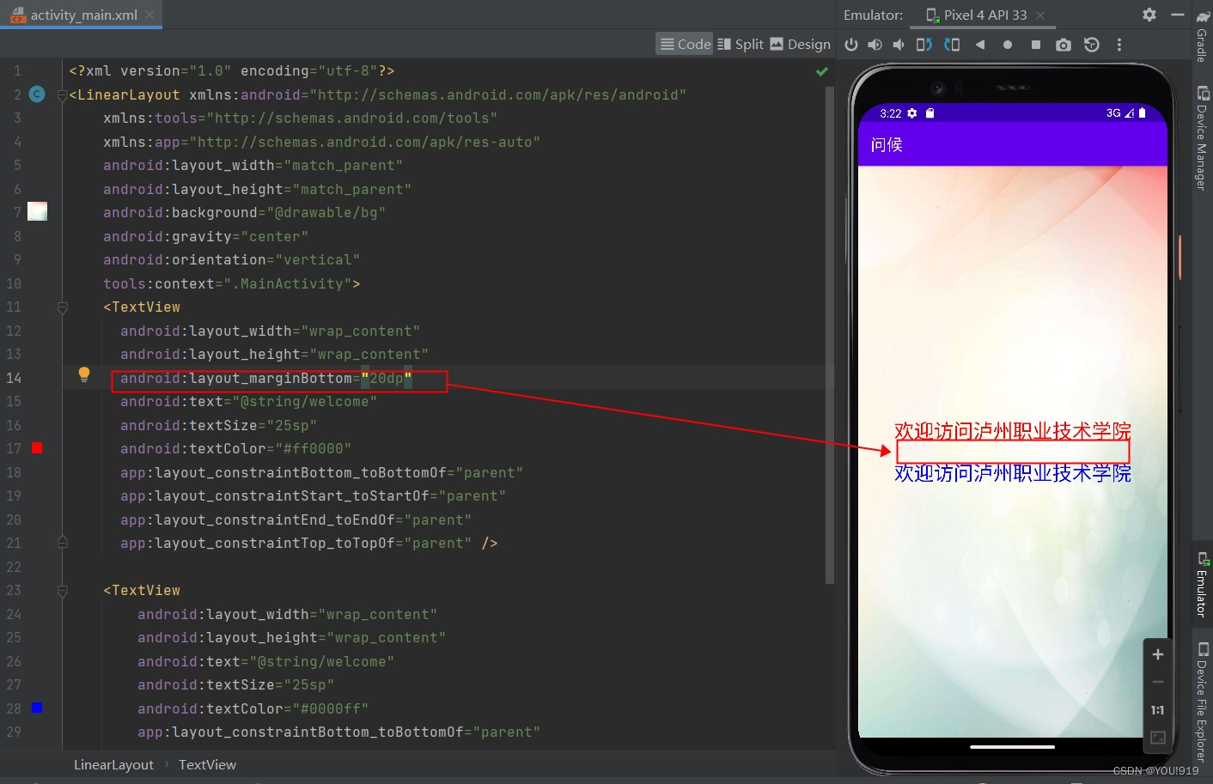Raise emulator volume with volume up icon
1213x784 pixels.
click(875, 45)
